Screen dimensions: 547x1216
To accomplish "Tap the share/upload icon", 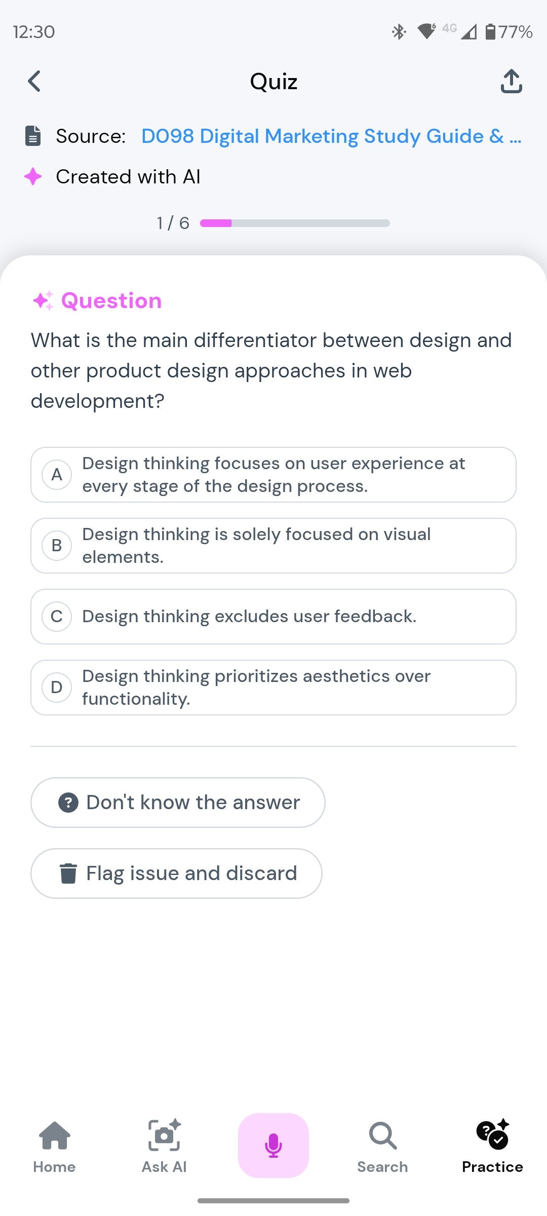I will click(x=511, y=81).
